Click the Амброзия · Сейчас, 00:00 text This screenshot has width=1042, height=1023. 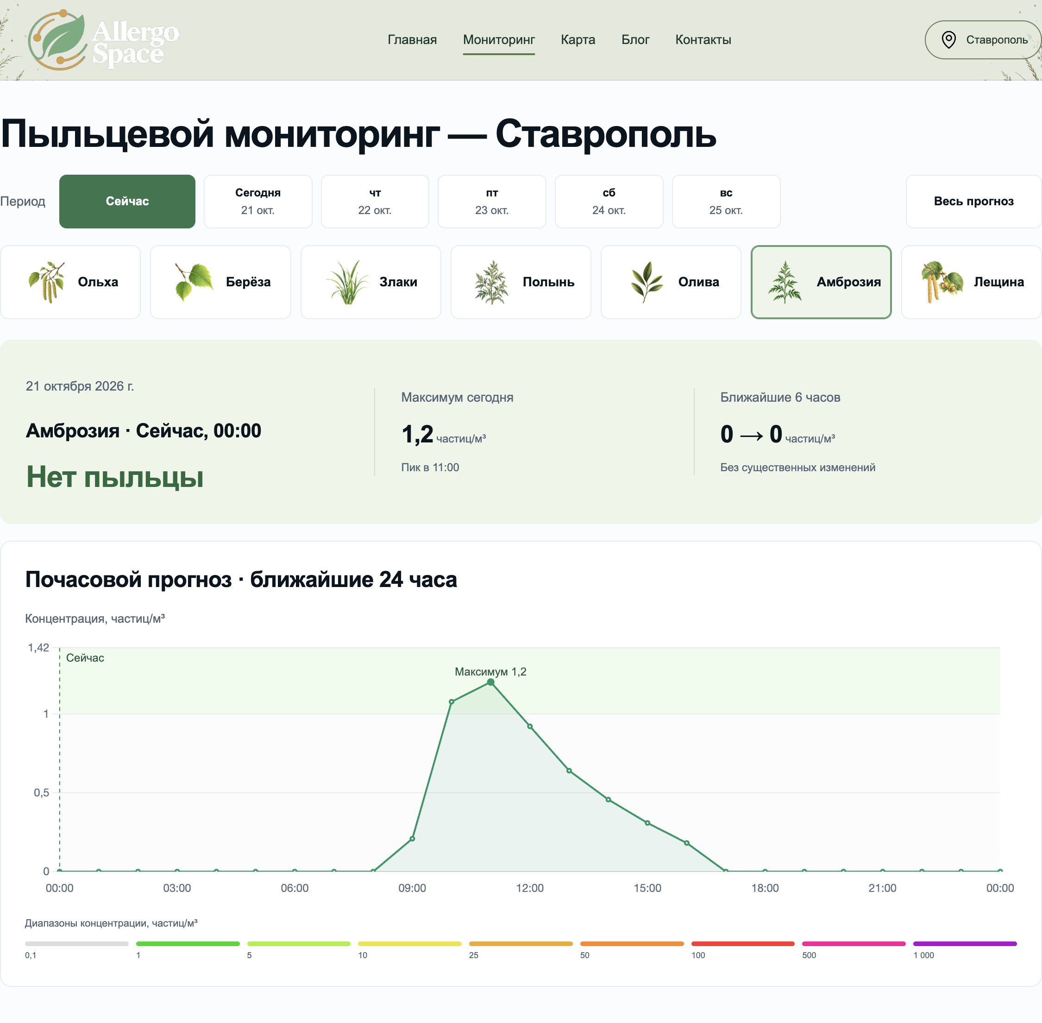[x=144, y=431]
